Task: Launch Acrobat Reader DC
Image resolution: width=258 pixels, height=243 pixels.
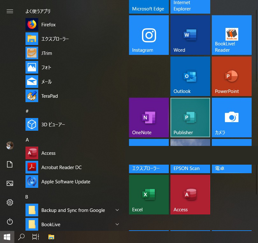Action: tap(73, 167)
